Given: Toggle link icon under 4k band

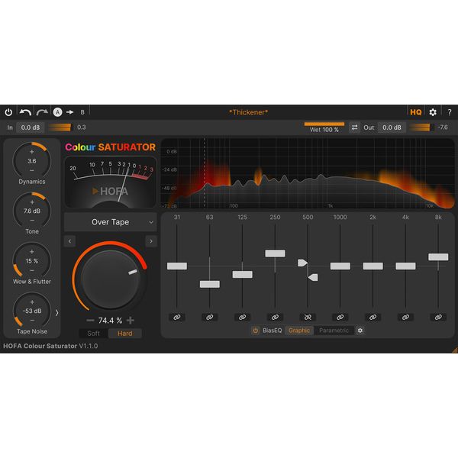Looking at the screenshot, I should (x=406, y=318).
